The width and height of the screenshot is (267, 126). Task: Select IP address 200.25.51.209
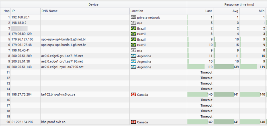point(21,56)
